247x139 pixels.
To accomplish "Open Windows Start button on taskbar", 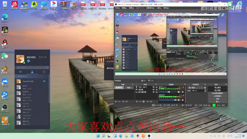I will [x=98, y=136].
